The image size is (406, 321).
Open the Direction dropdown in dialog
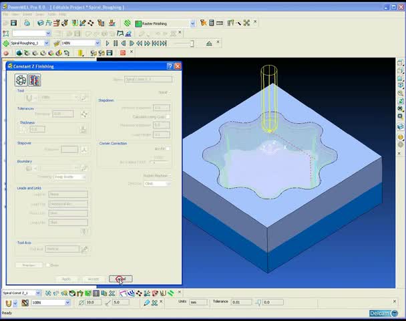(x=157, y=184)
